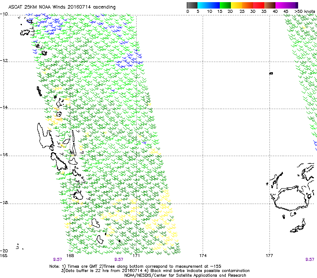Click the purple 45-50 knots color band
The width and height of the screenshot is (317, 278).
click(x=292, y=5)
